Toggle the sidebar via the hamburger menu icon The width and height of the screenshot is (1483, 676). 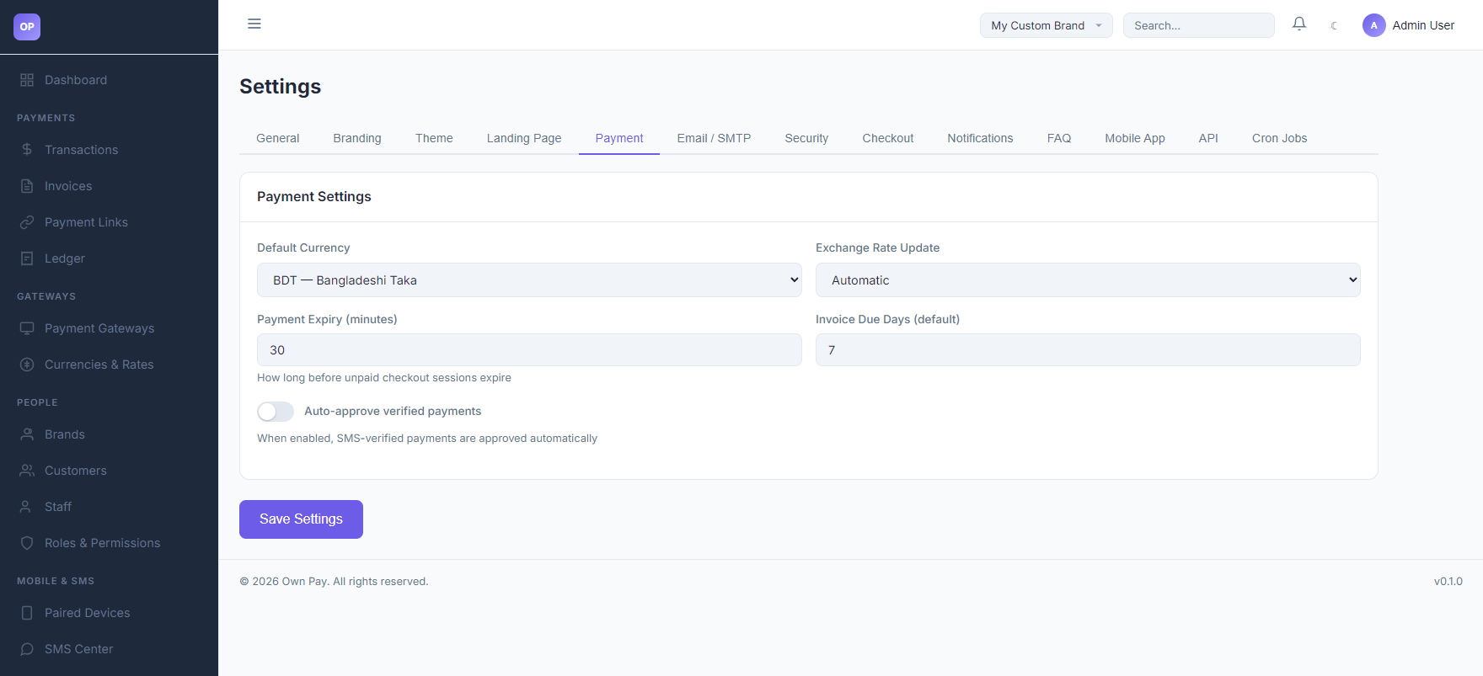tap(254, 24)
